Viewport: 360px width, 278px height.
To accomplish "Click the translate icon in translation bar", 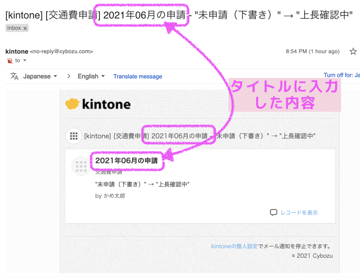I will coord(14,76).
